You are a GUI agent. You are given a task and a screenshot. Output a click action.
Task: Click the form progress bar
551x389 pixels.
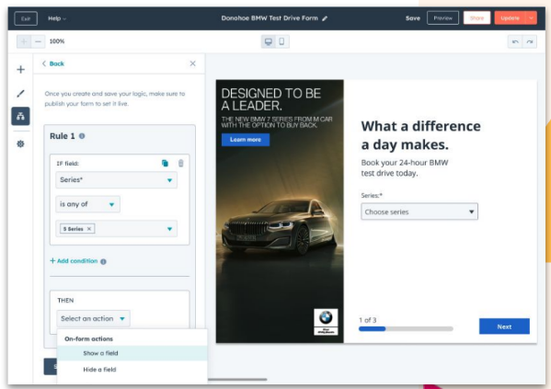[x=406, y=329]
